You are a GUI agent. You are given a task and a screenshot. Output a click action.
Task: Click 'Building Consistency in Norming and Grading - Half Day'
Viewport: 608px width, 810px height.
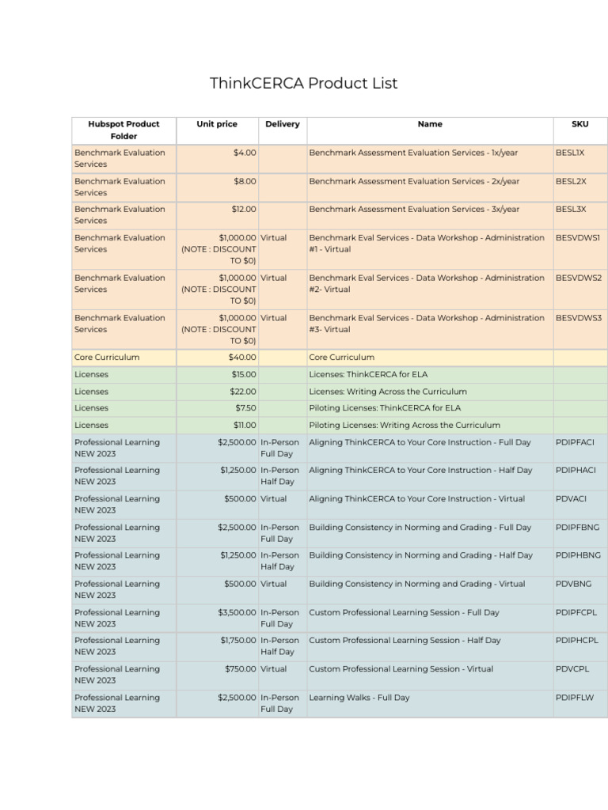click(421, 555)
